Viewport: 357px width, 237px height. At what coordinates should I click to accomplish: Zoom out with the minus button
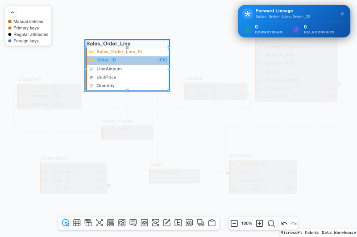click(234, 223)
